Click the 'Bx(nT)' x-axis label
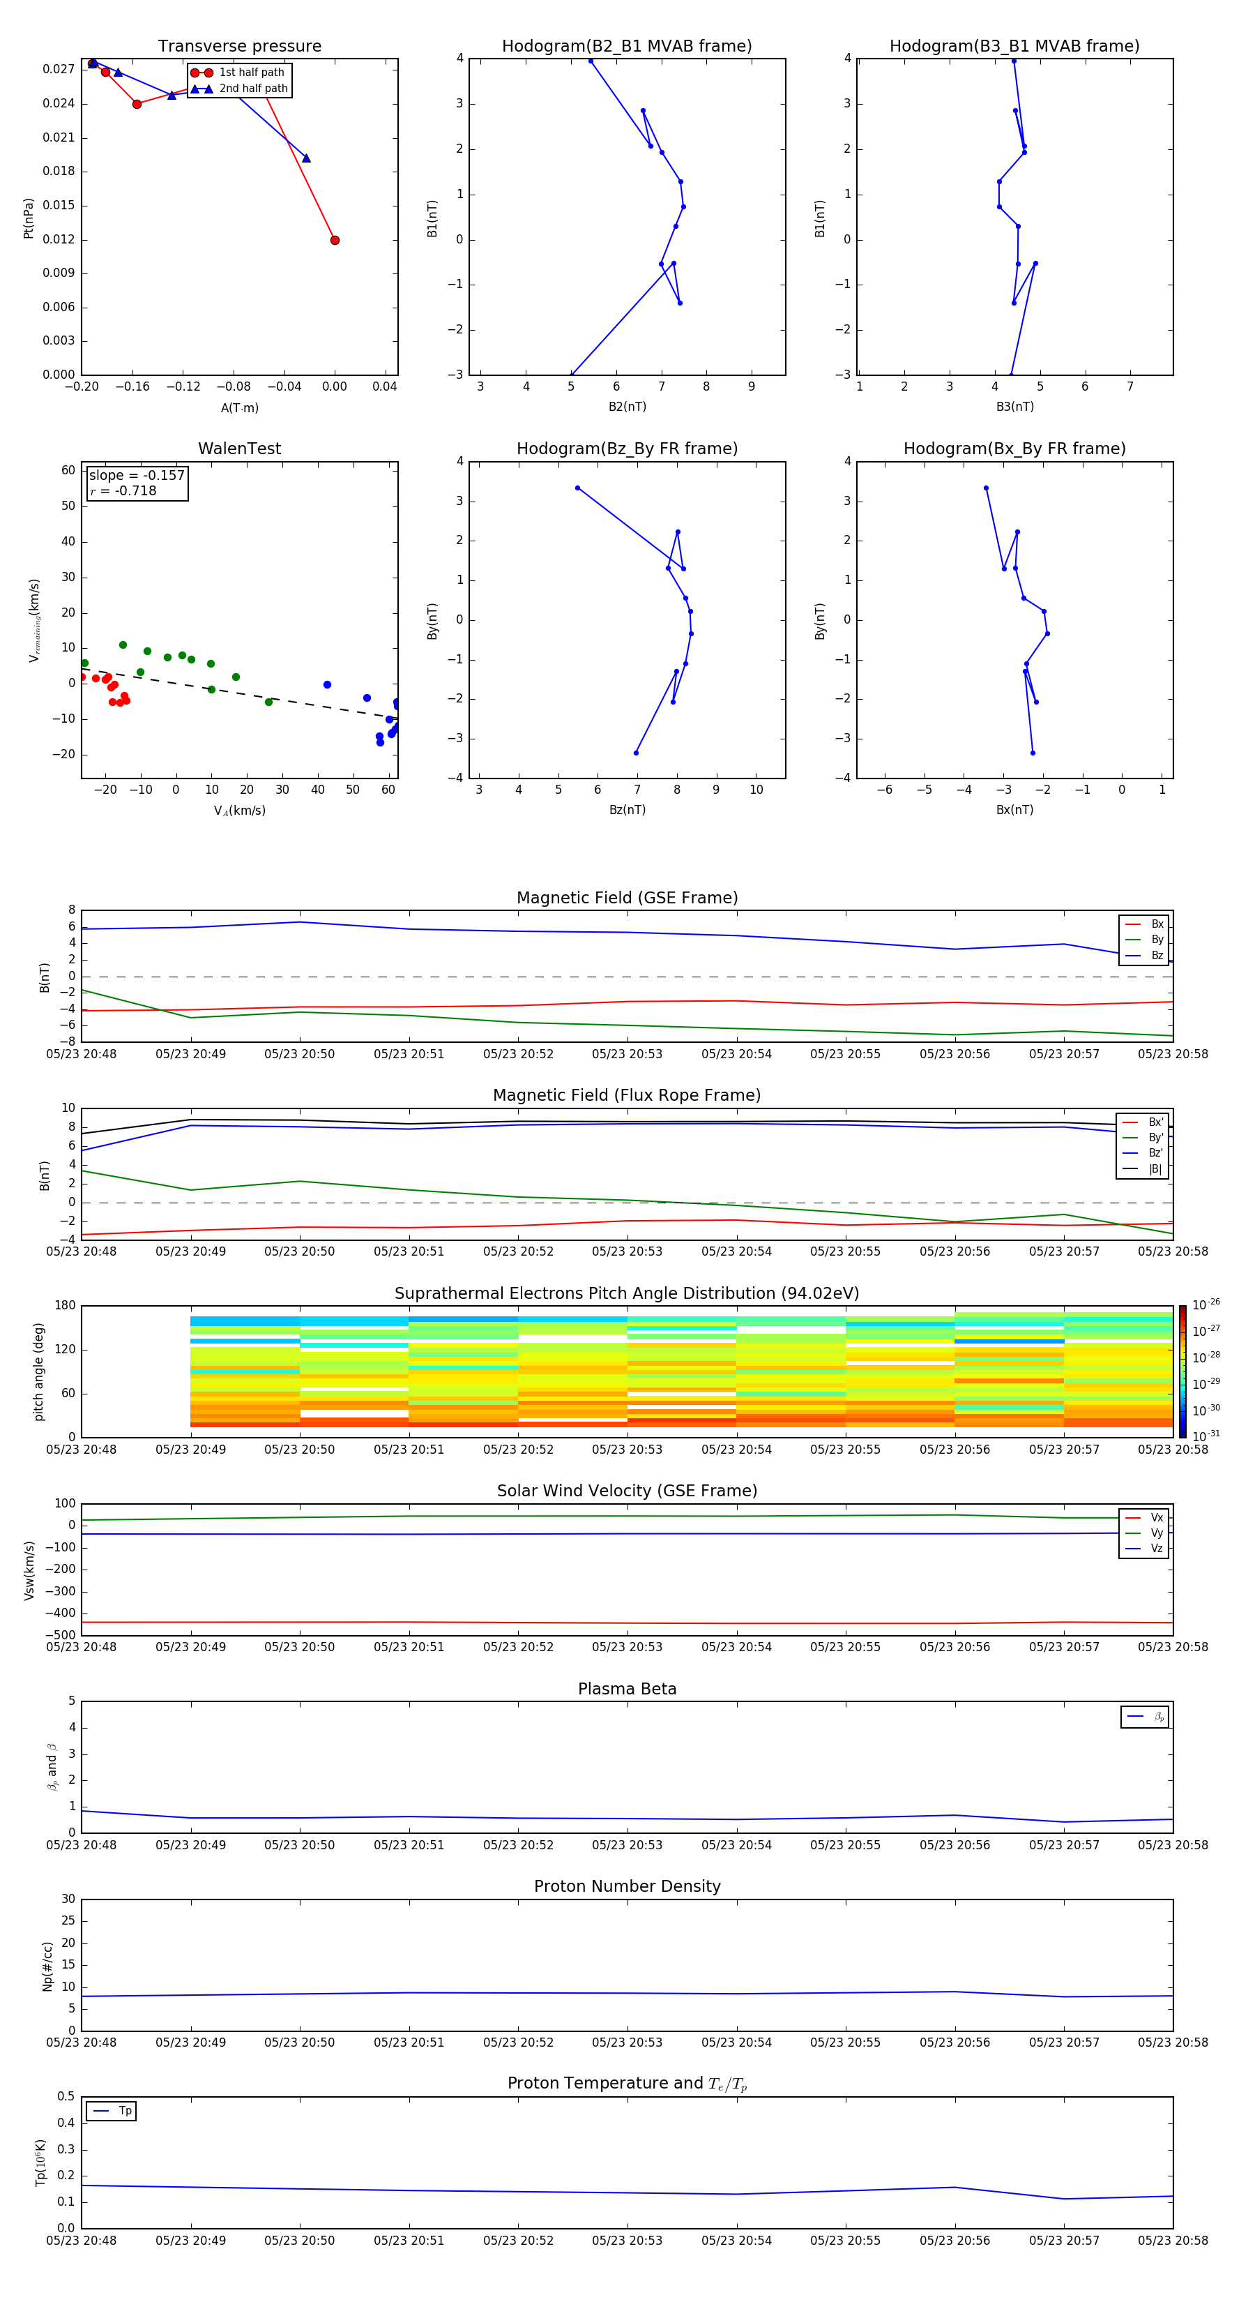This screenshot has height=2302, width=1255. 1014,810
